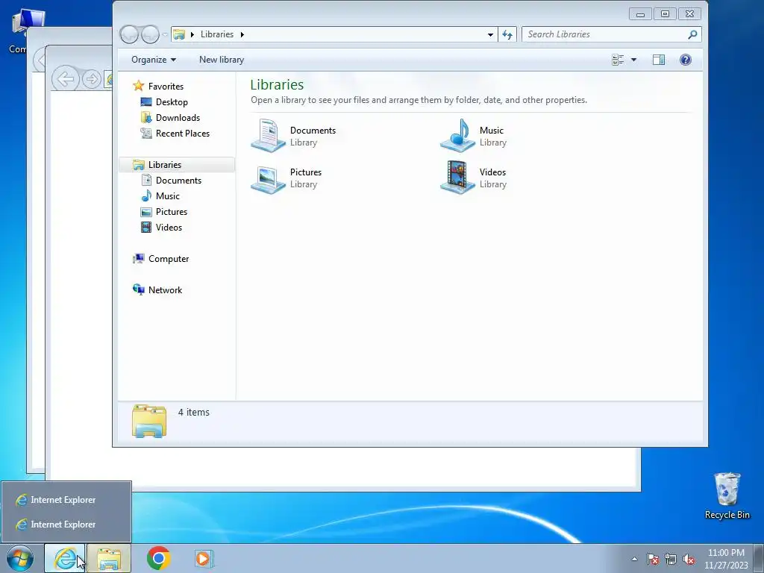
Task: Select Documents under Libraries in sidebar
Action: point(178,181)
